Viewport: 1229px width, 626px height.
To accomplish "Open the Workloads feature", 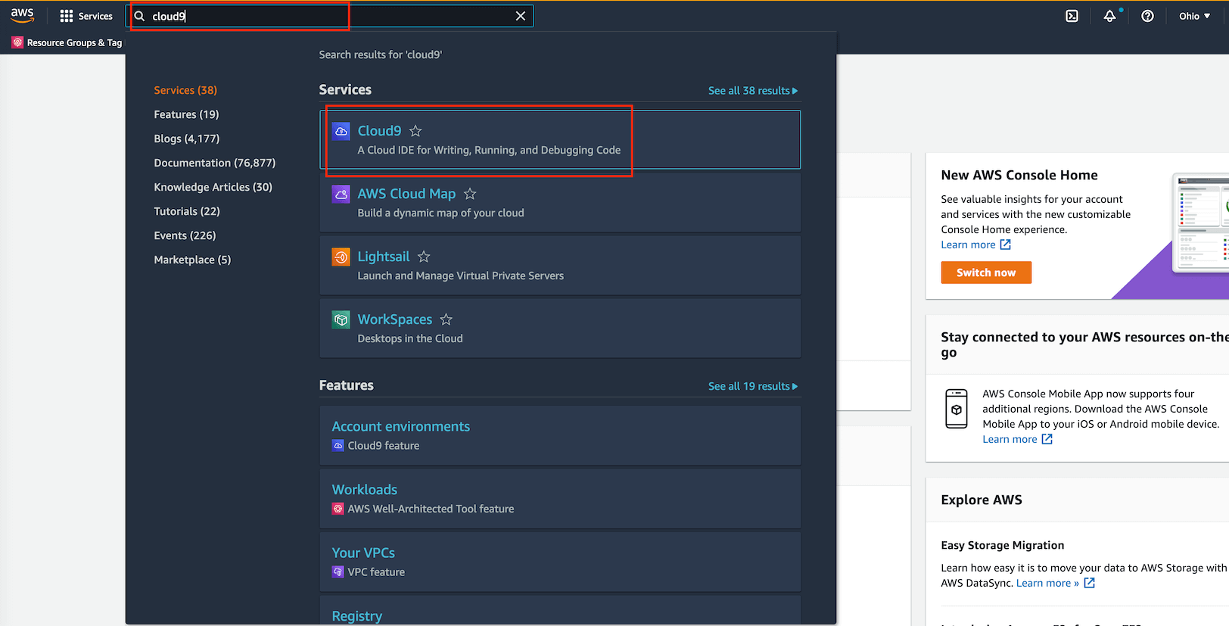I will pos(364,490).
